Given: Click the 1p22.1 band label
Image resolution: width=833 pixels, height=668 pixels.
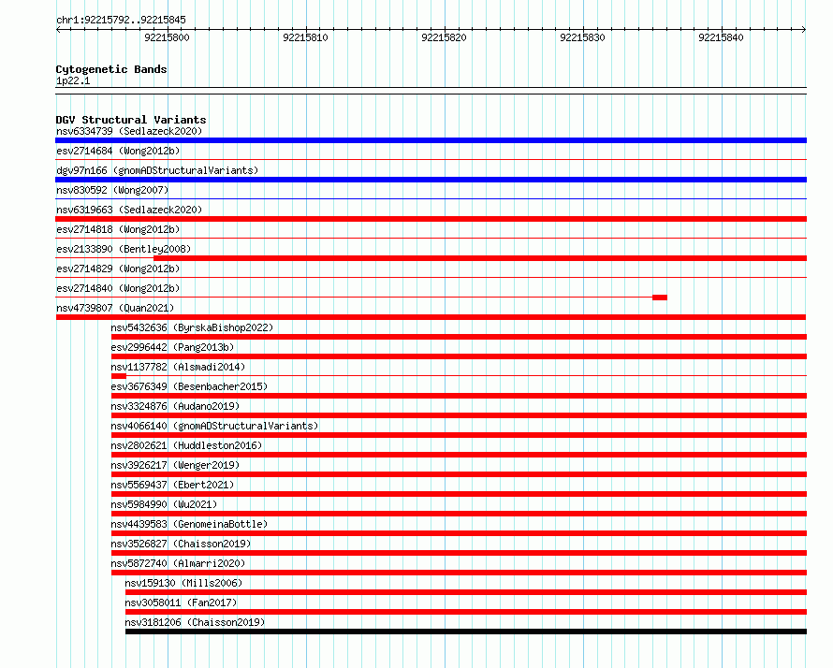Looking at the screenshot, I should click(73, 80).
